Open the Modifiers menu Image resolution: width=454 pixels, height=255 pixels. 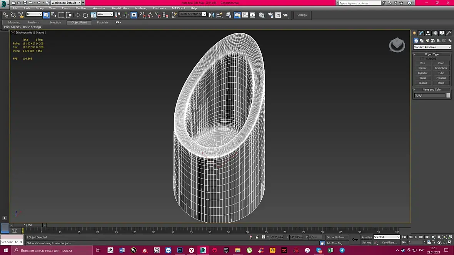pyautogui.click(x=81, y=8)
